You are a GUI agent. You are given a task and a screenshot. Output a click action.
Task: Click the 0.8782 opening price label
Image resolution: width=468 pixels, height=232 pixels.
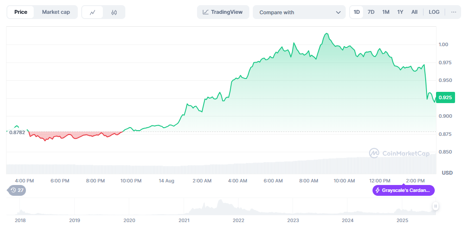17,132
